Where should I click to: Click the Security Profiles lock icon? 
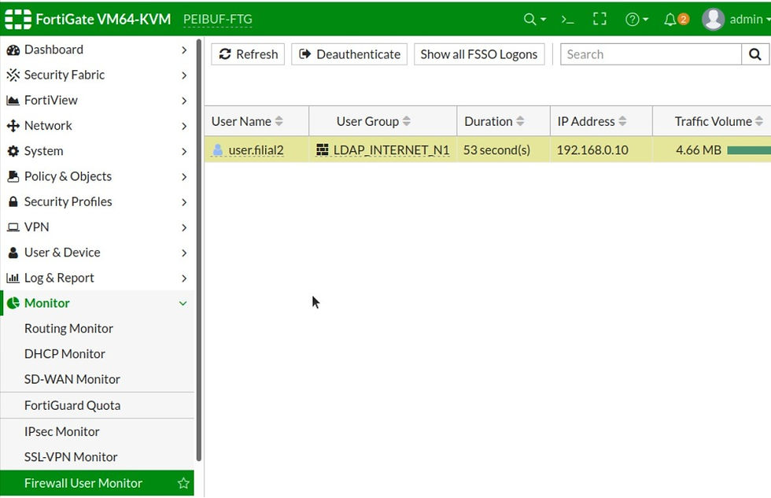(x=13, y=202)
